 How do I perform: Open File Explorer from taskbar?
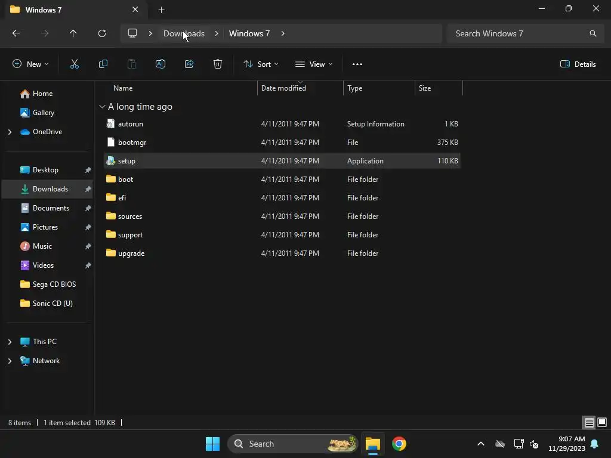pyautogui.click(x=373, y=444)
